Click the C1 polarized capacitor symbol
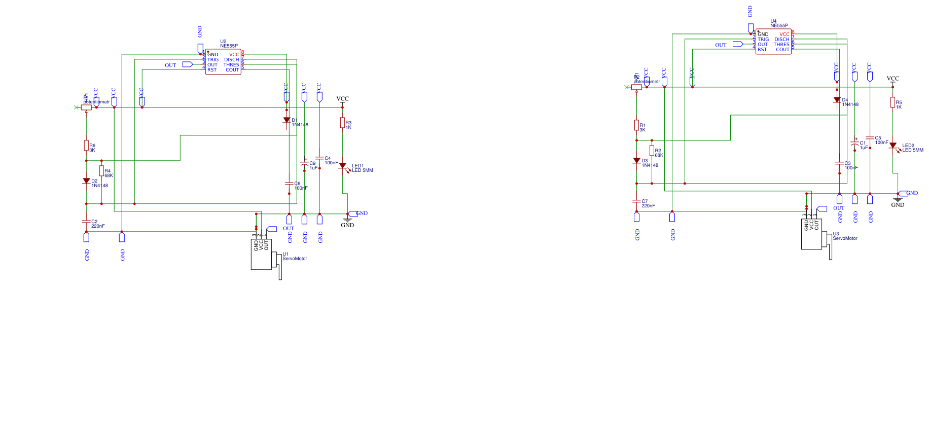The height and width of the screenshot is (432, 929). (854, 142)
